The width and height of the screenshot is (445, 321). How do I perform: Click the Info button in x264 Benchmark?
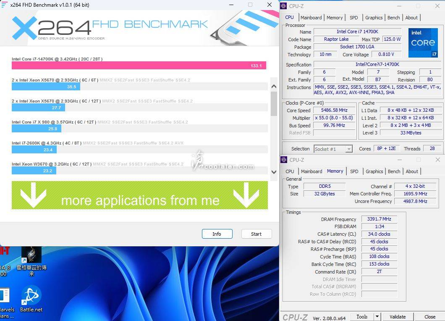tap(217, 234)
